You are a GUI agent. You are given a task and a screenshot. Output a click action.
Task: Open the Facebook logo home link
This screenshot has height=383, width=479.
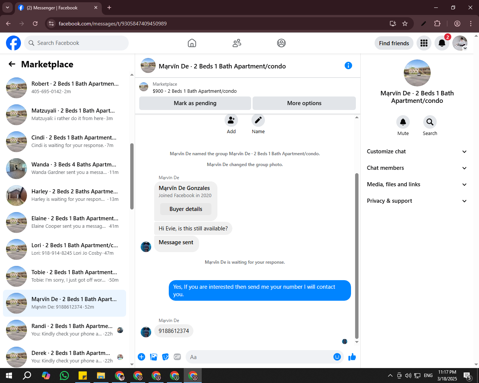(x=13, y=43)
